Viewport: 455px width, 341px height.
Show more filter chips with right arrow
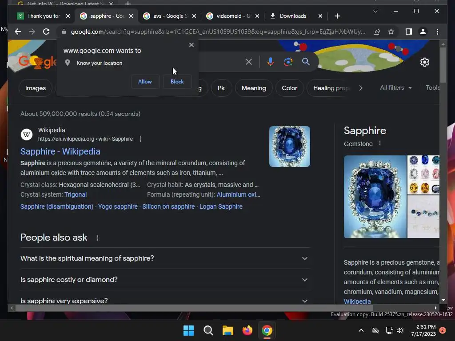pyautogui.click(x=361, y=88)
